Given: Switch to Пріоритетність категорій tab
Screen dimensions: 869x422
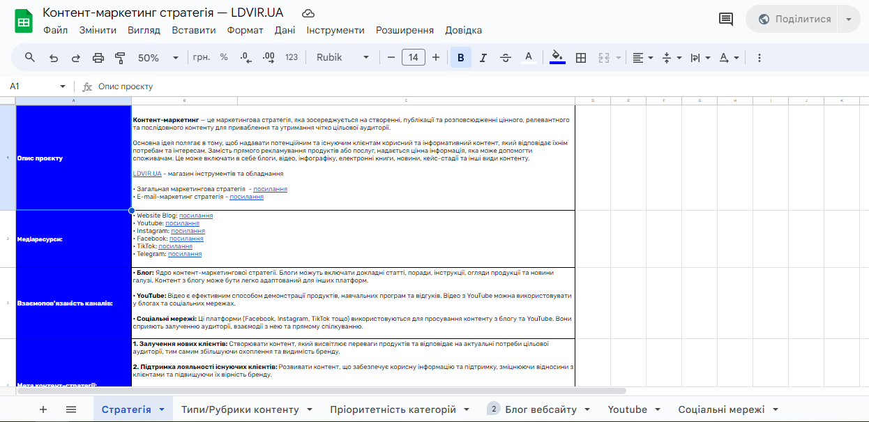Looking at the screenshot, I should [393, 409].
